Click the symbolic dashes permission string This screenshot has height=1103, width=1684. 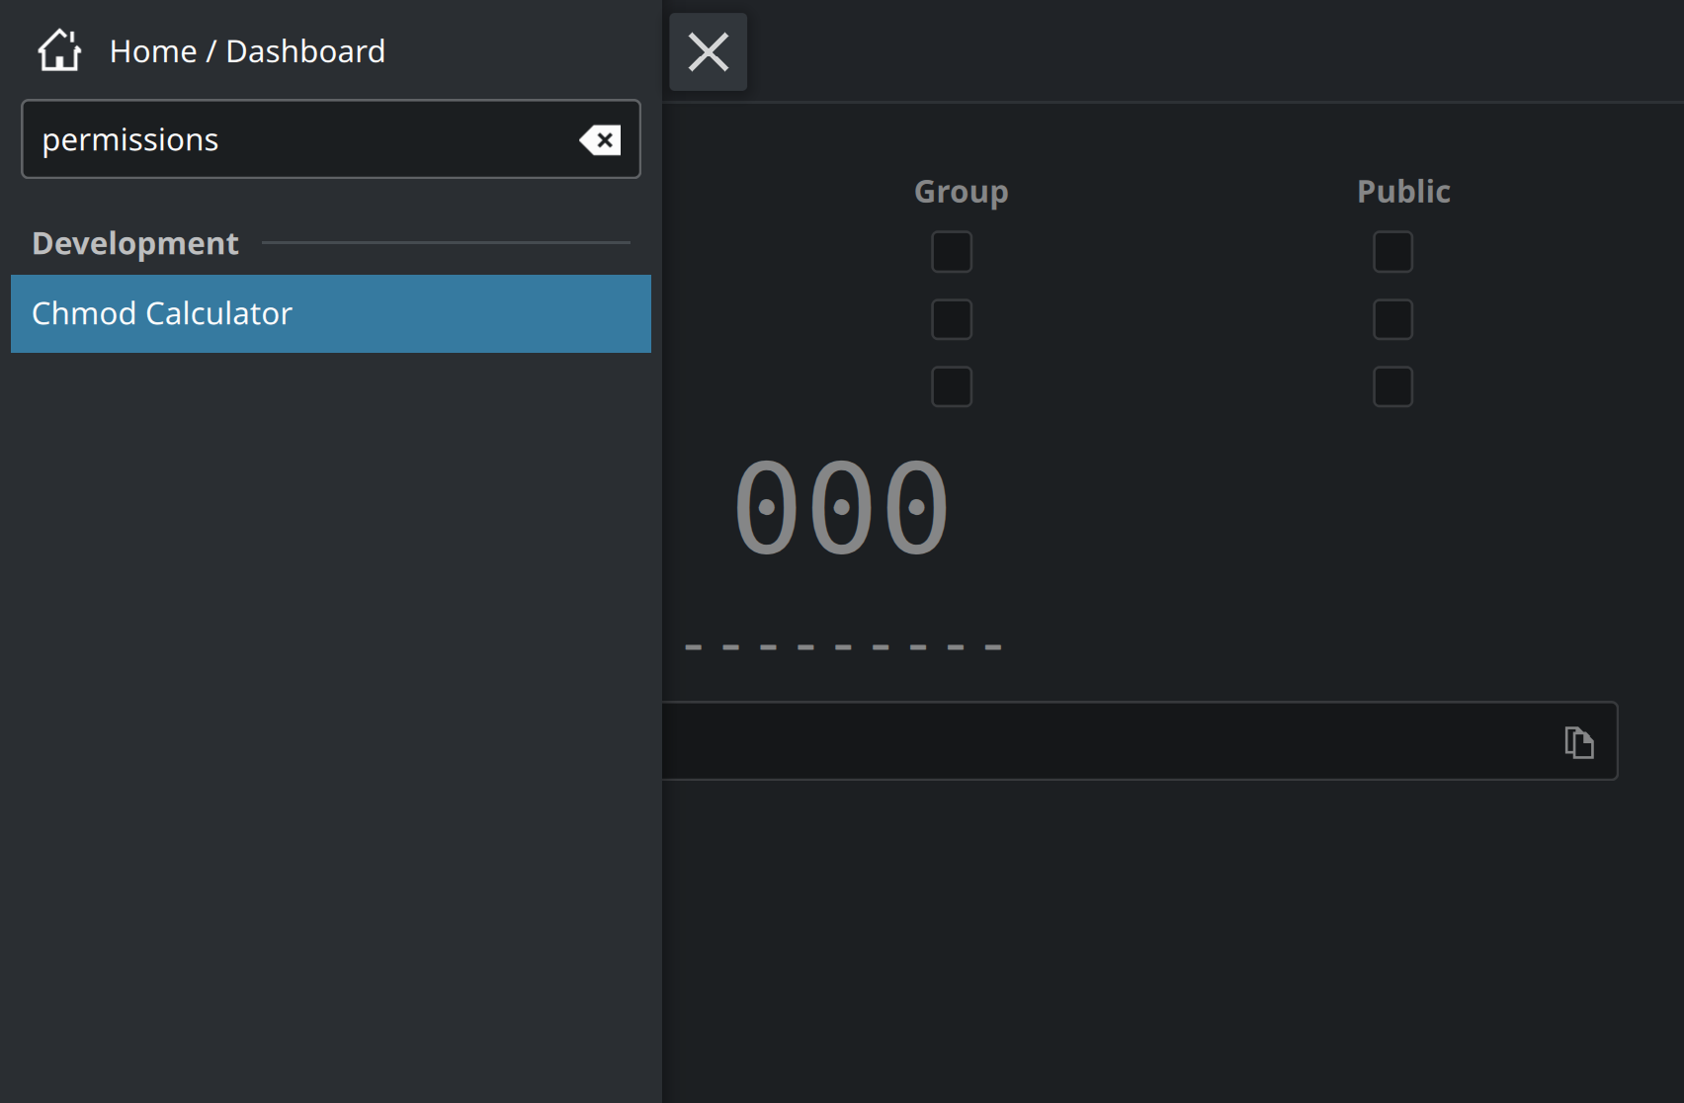(843, 647)
